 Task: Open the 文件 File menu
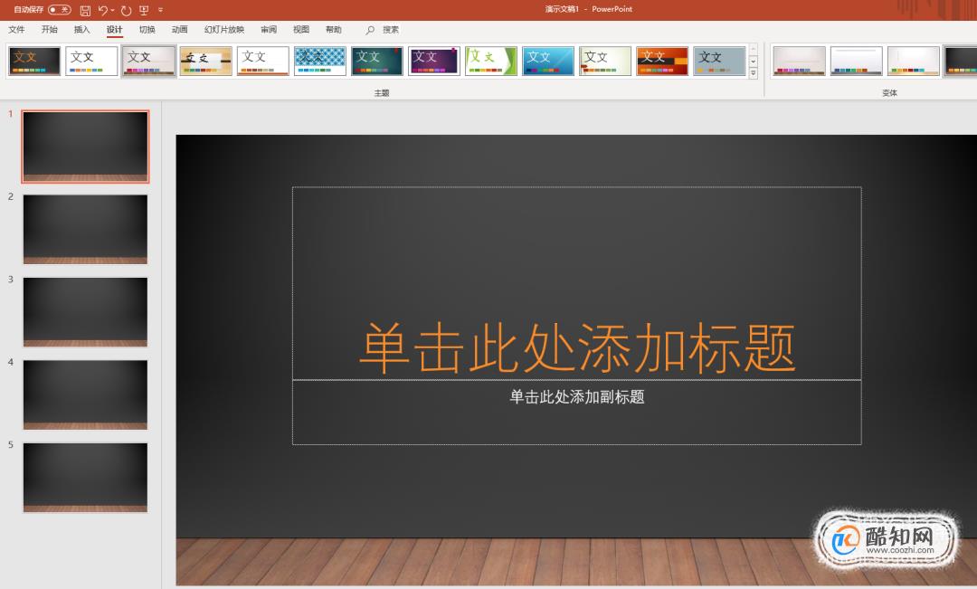(x=17, y=29)
